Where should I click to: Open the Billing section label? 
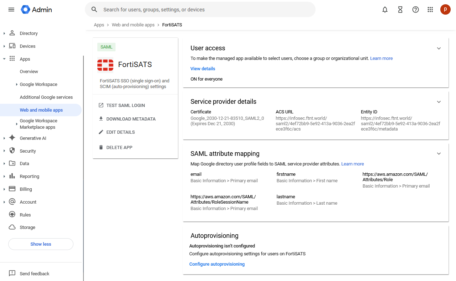[26, 189]
